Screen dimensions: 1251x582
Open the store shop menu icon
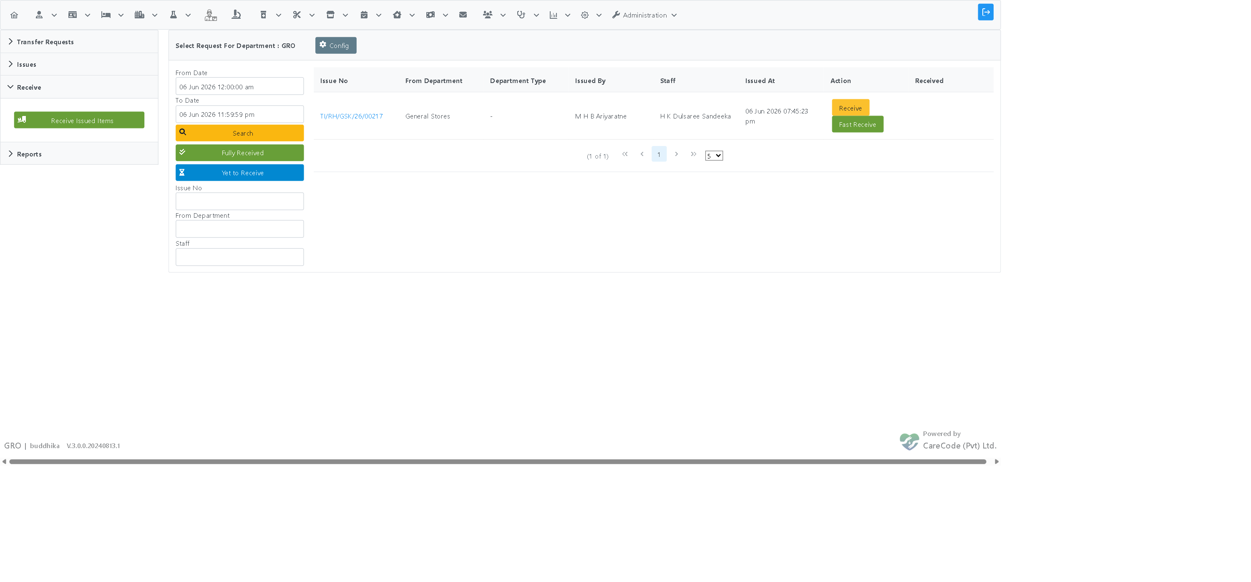point(330,15)
